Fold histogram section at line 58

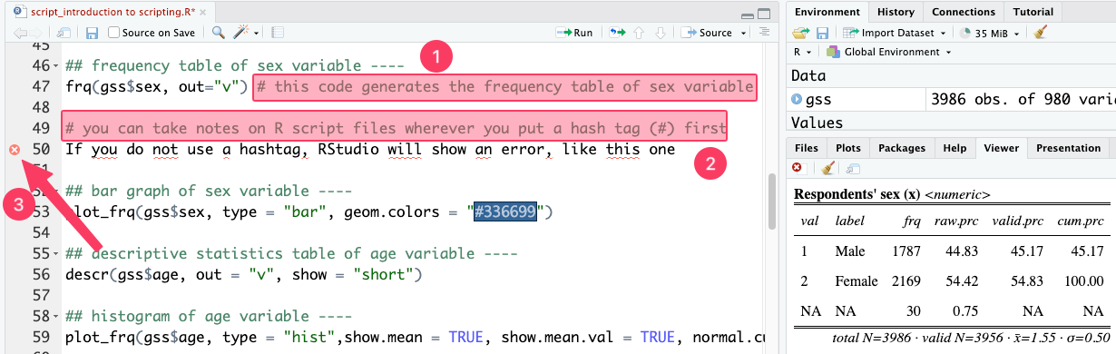56,317
